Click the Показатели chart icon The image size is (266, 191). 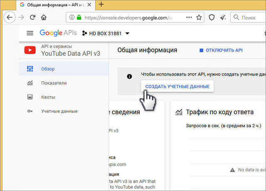point(30,83)
